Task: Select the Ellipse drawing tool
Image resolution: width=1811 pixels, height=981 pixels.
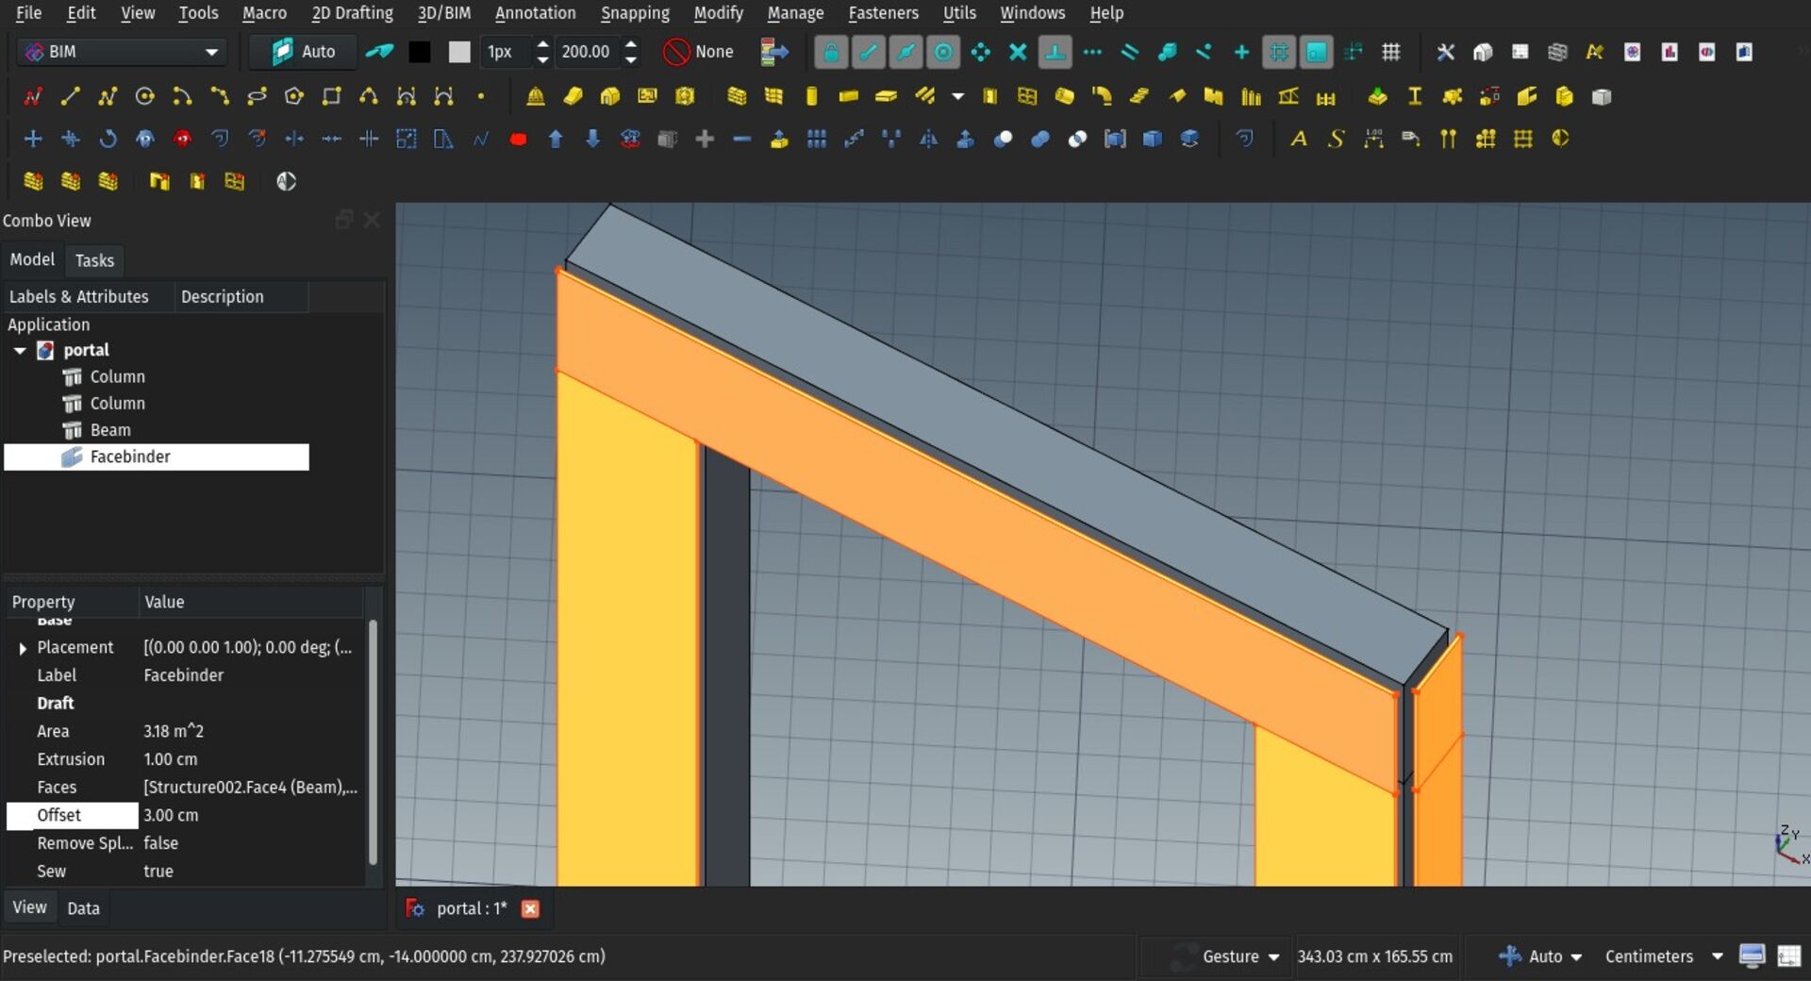Action: (x=257, y=97)
